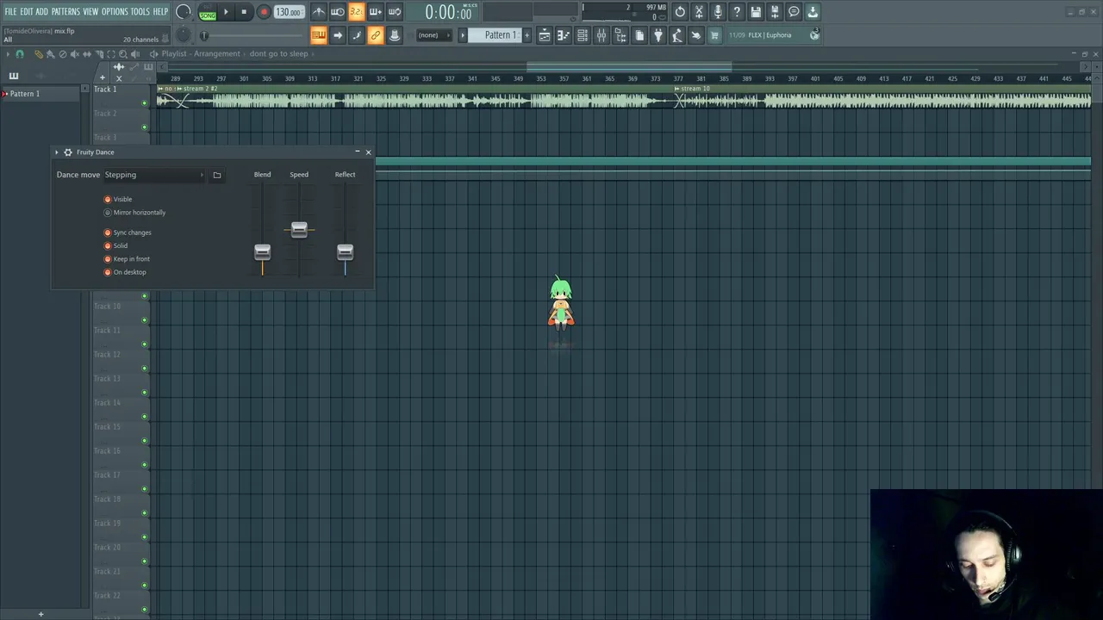Click the Reflect slider handle
This screenshot has width=1103, height=620.
tap(345, 252)
